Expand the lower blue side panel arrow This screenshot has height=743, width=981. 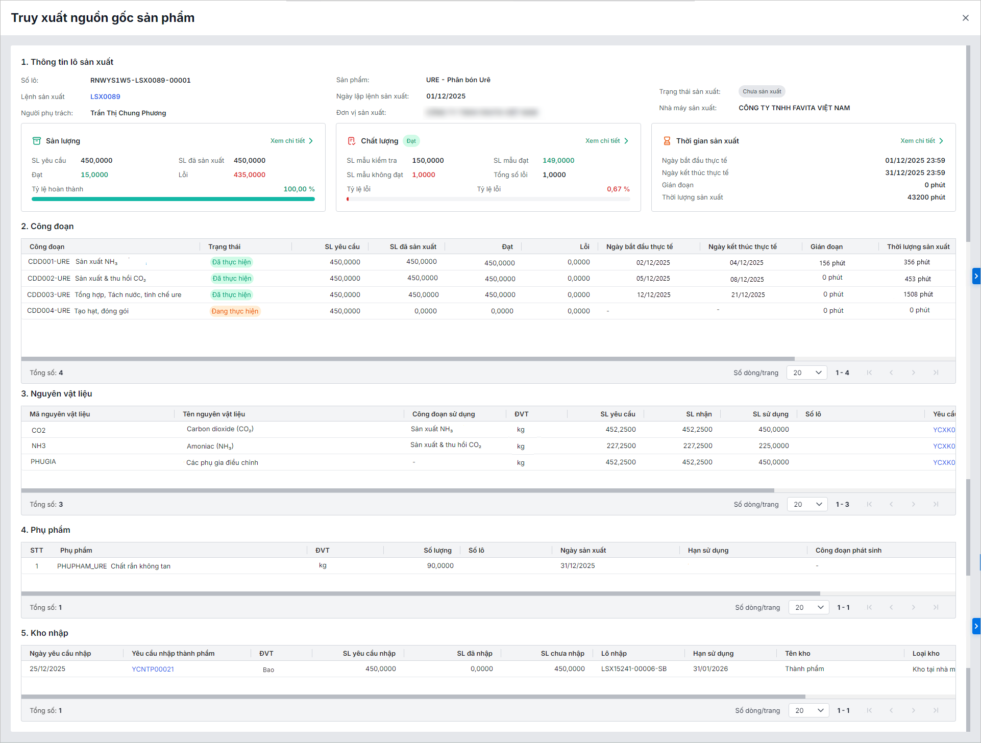click(976, 626)
